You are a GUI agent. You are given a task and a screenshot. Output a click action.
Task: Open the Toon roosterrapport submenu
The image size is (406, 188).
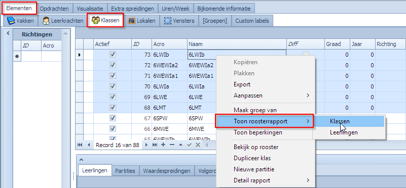click(x=265, y=121)
